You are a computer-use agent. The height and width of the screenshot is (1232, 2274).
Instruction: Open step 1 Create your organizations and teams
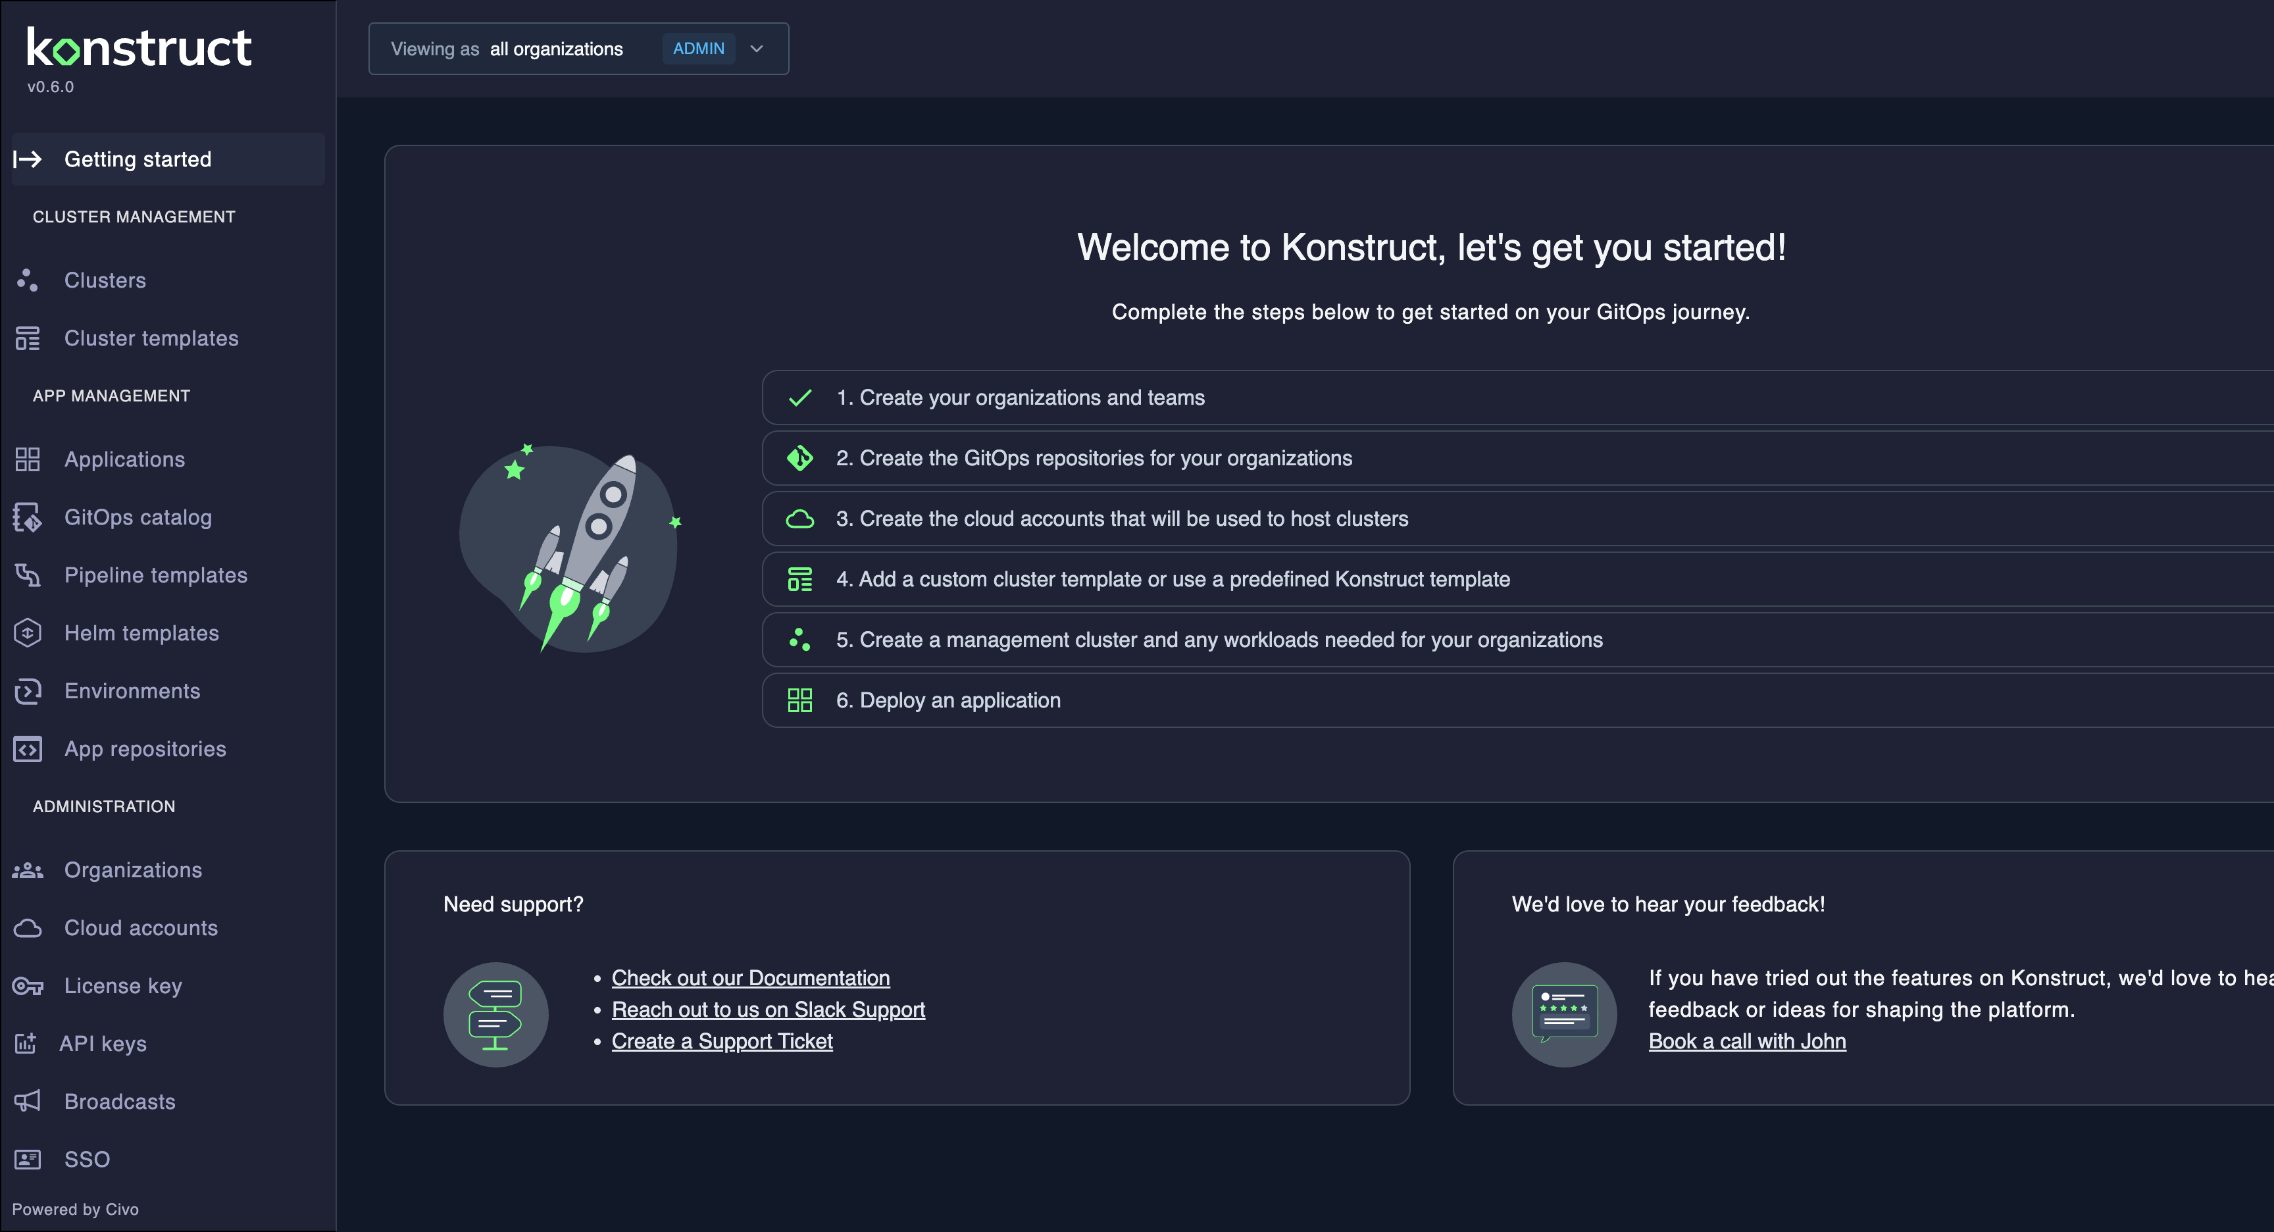pyautogui.click(x=1519, y=398)
